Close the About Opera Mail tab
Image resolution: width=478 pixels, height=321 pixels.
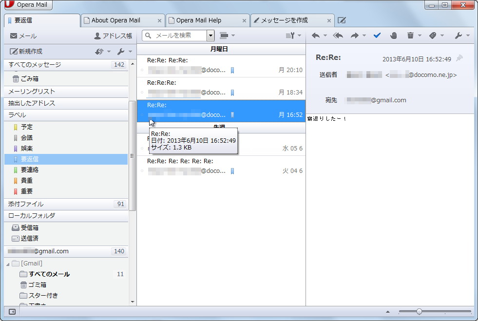pyautogui.click(x=159, y=21)
